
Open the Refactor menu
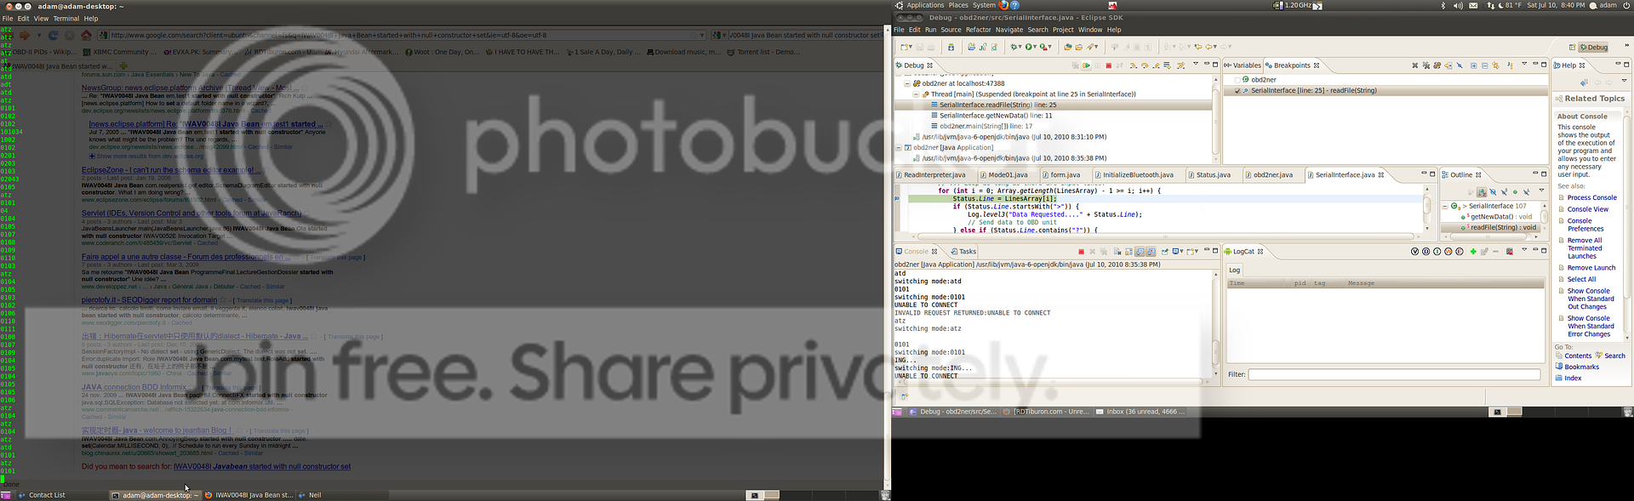(x=978, y=30)
